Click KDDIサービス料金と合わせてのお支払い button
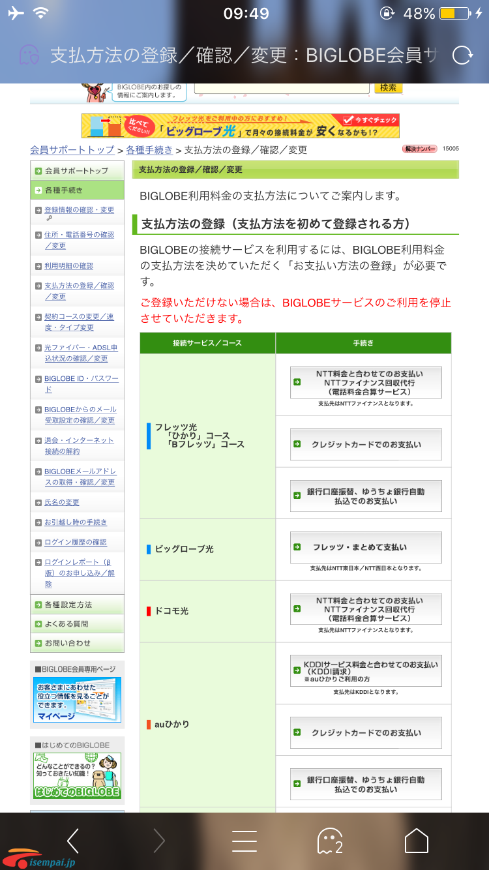The height and width of the screenshot is (870, 489). (x=366, y=671)
